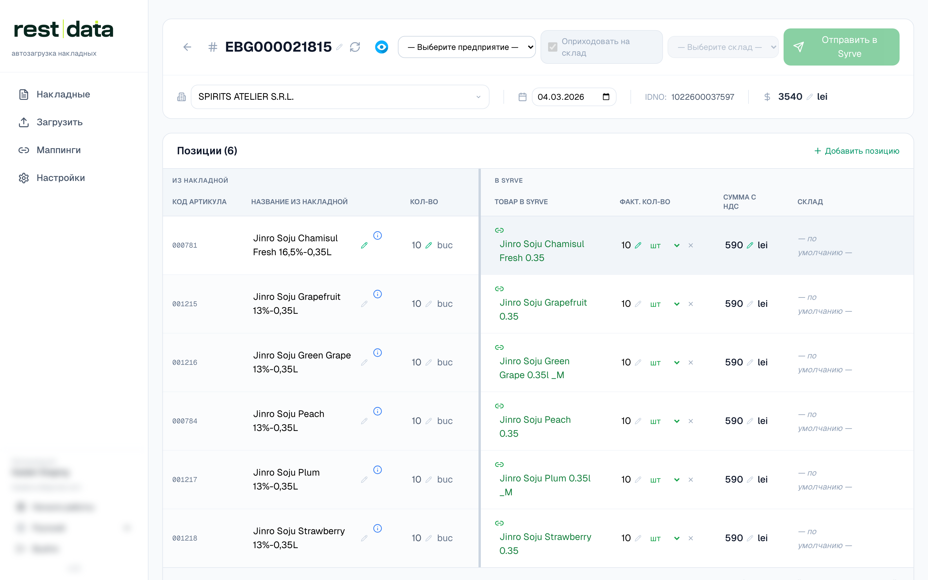
Task: Expand SPIRITS ATELIER S.R.L. supplier dropdown
Action: pyautogui.click(x=340, y=97)
